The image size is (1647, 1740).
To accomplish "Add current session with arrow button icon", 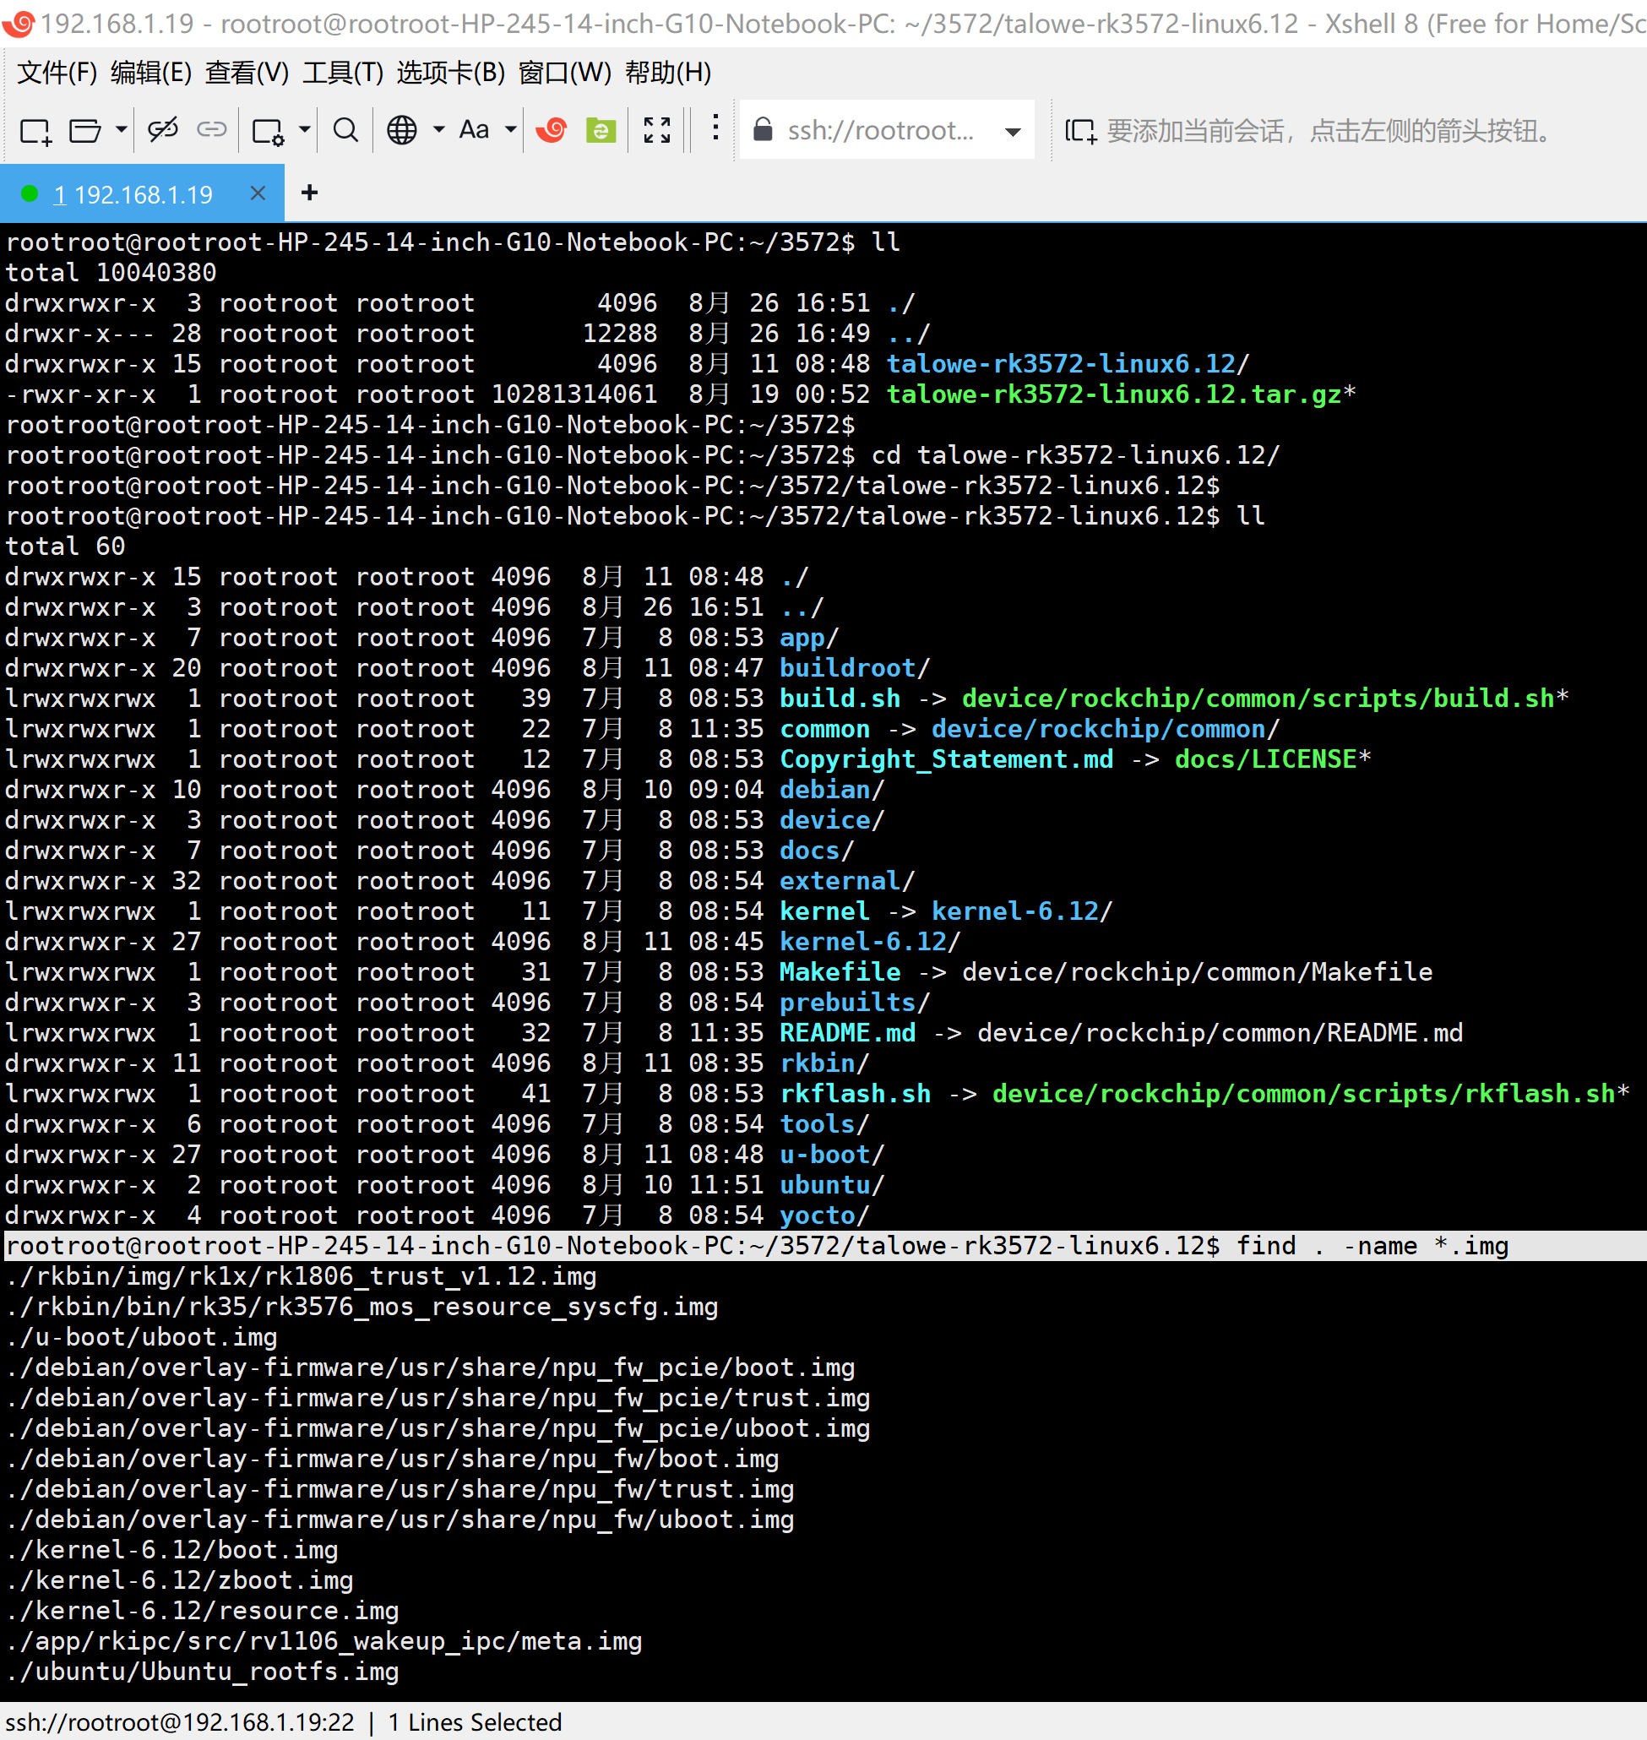I will pos(1080,131).
